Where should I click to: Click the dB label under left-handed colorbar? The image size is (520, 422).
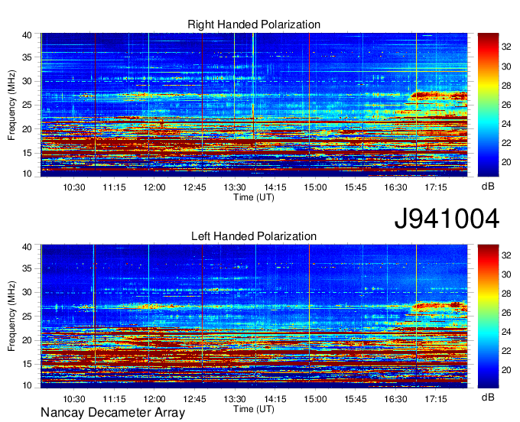coord(488,397)
